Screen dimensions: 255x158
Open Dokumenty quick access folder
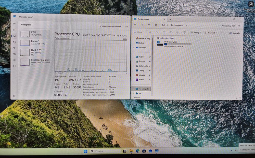pyautogui.click(x=142, y=66)
